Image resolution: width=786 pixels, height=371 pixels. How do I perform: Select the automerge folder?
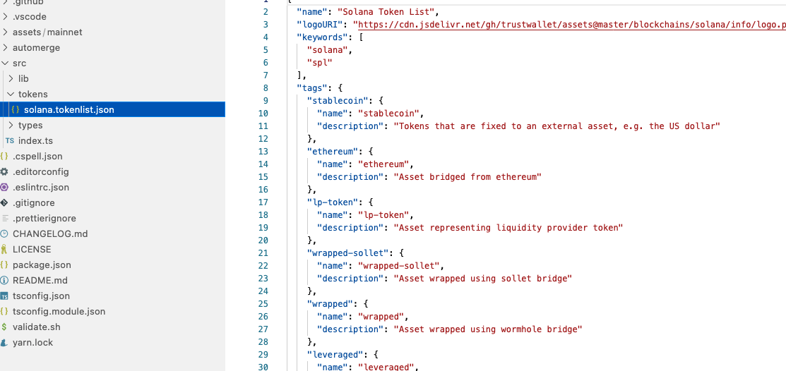(x=36, y=47)
